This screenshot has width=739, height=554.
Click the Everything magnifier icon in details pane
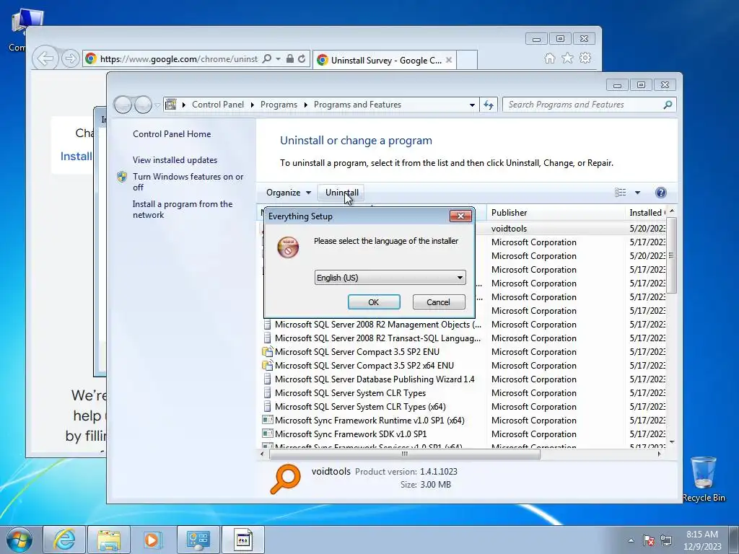click(x=285, y=479)
